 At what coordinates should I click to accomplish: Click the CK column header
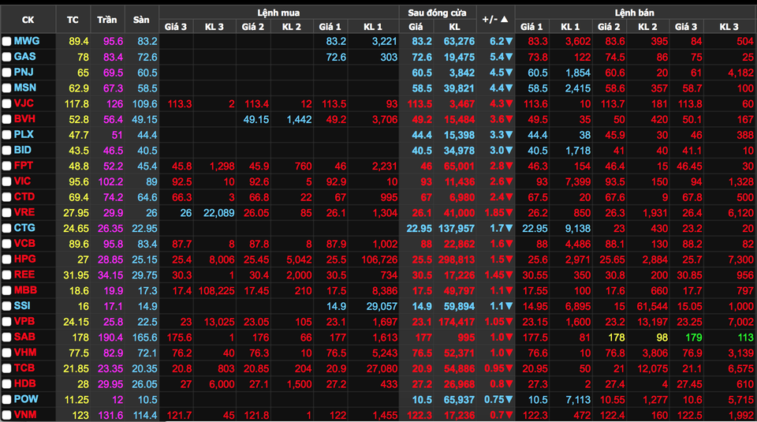click(x=28, y=19)
